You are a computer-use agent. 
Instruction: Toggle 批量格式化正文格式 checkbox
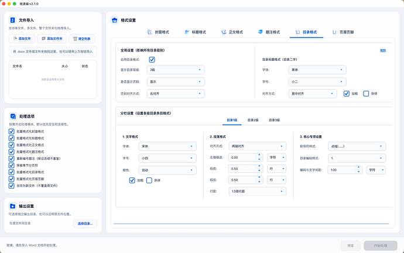11,145
